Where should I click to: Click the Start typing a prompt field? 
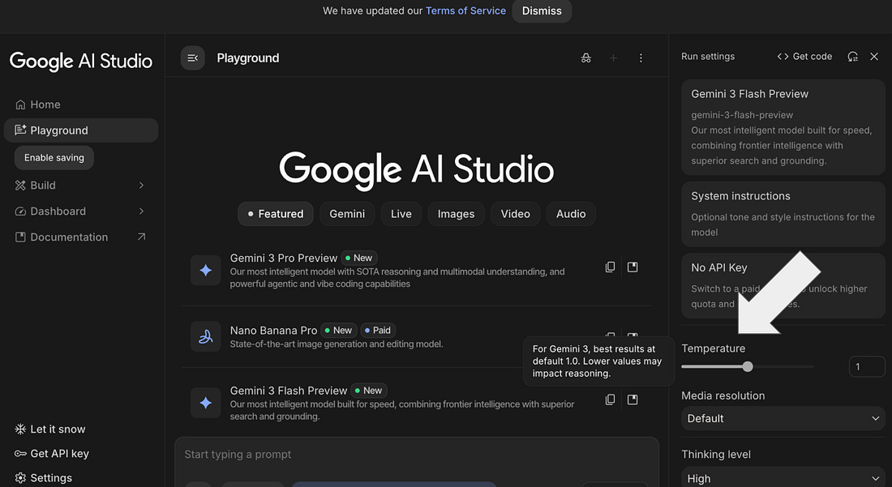[417, 454]
